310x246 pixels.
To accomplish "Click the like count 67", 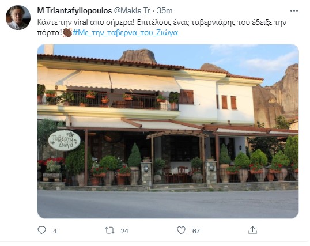I will pos(196,231).
